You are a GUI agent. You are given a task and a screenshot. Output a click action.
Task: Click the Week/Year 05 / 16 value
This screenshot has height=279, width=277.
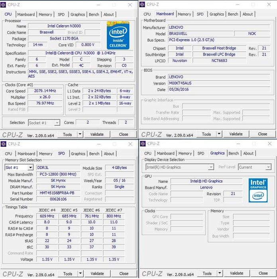coord(120,180)
